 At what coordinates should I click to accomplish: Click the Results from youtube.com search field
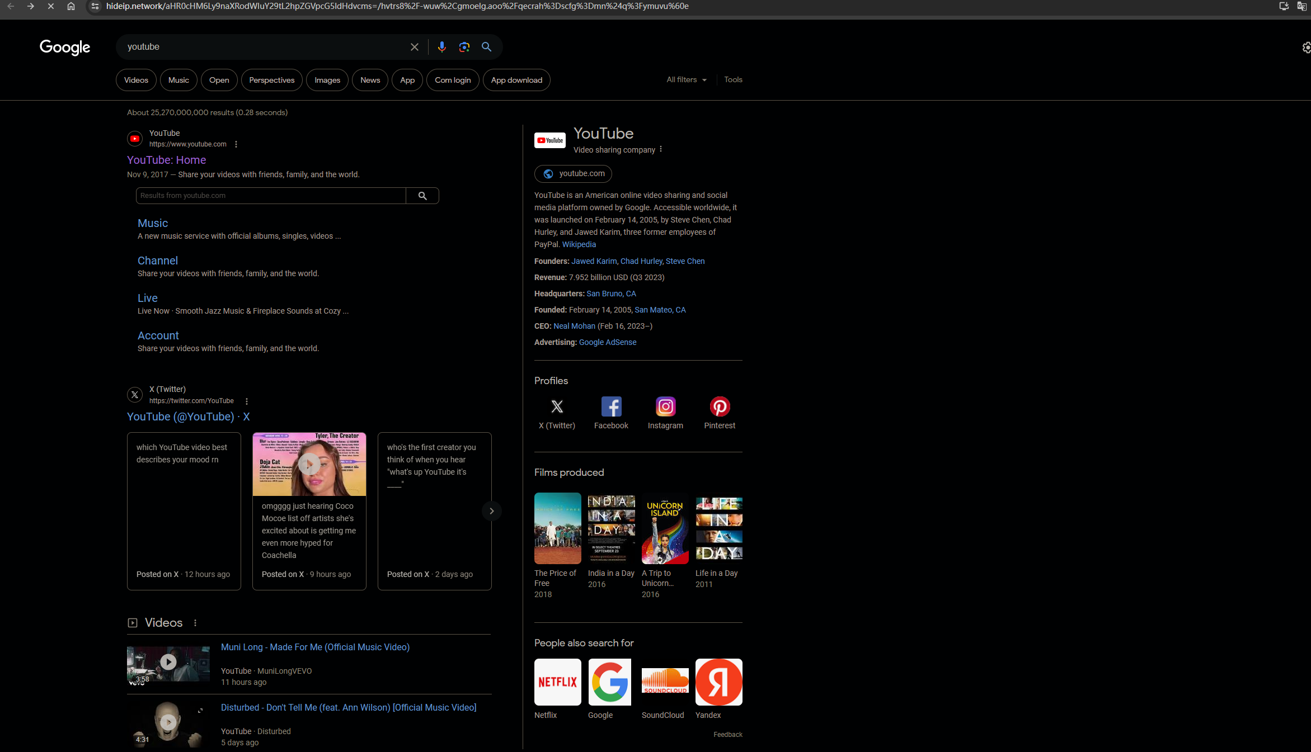click(271, 196)
